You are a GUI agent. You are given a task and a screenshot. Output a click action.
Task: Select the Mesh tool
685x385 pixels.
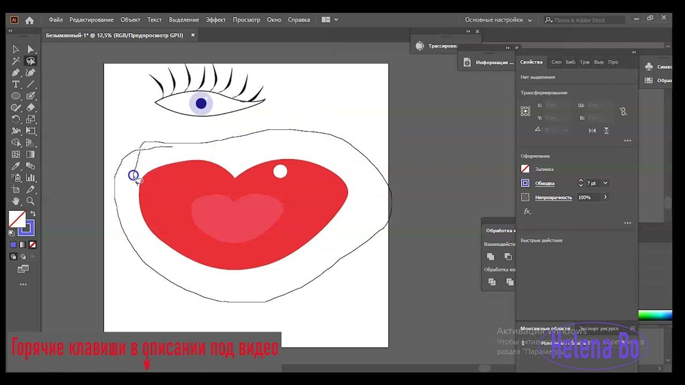[16, 155]
